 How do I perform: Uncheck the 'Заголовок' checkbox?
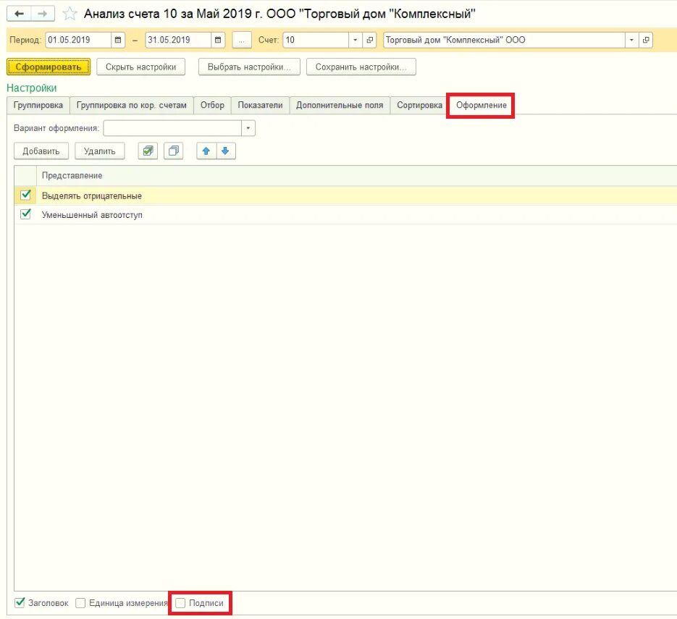point(20,602)
